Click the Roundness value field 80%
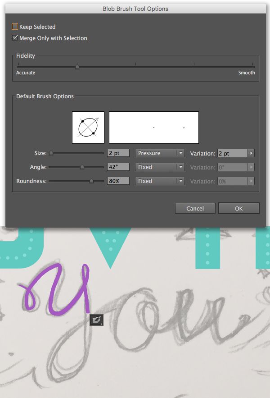 (x=118, y=181)
